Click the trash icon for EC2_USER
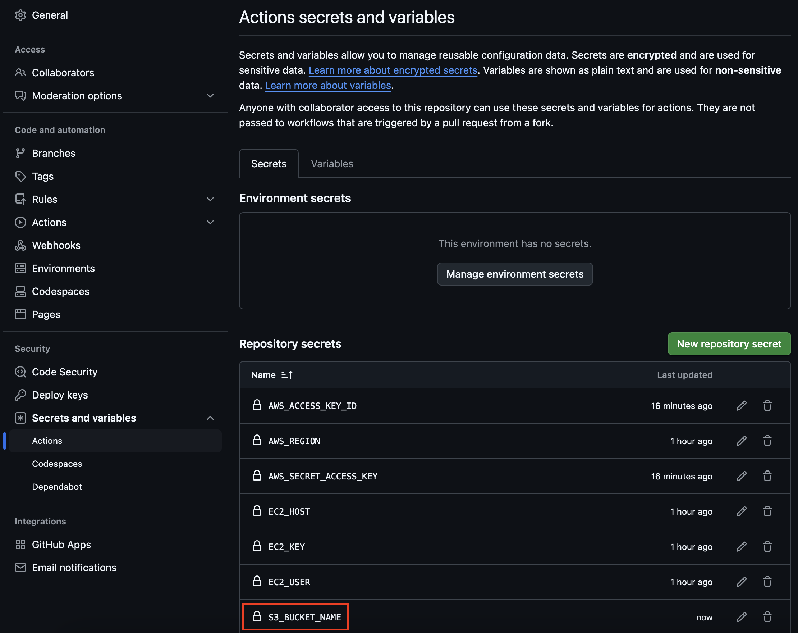798x633 pixels. tap(767, 582)
